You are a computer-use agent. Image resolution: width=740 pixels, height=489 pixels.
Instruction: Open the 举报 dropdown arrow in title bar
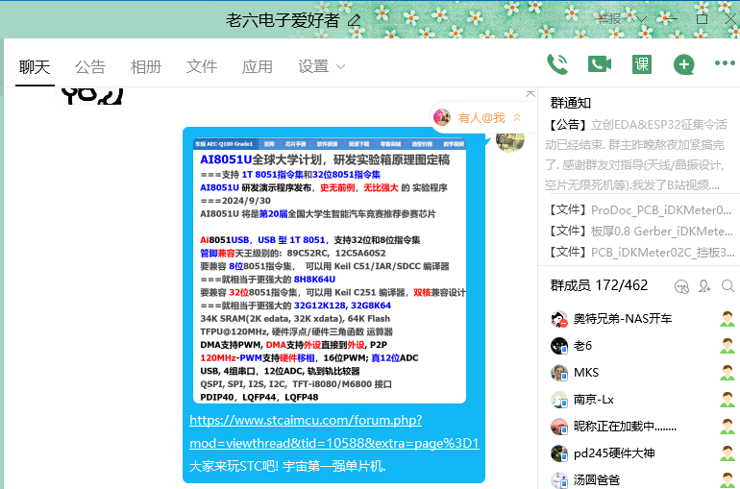(x=641, y=19)
